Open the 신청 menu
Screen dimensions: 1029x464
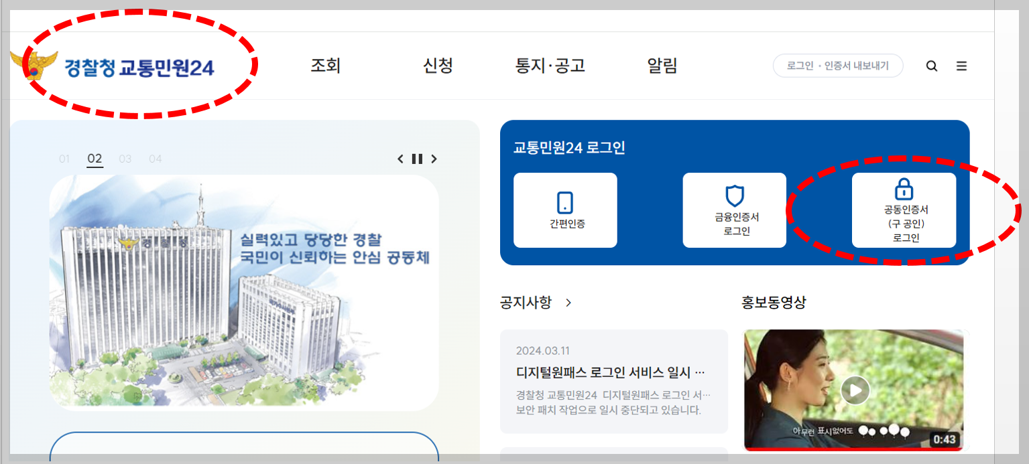pyautogui.click(x=438, y=66)
